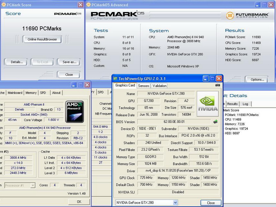The width and height of the screenshot is (276, 207).
Task: Click the Core Voltage 1.600 V value
Action: 53,120
